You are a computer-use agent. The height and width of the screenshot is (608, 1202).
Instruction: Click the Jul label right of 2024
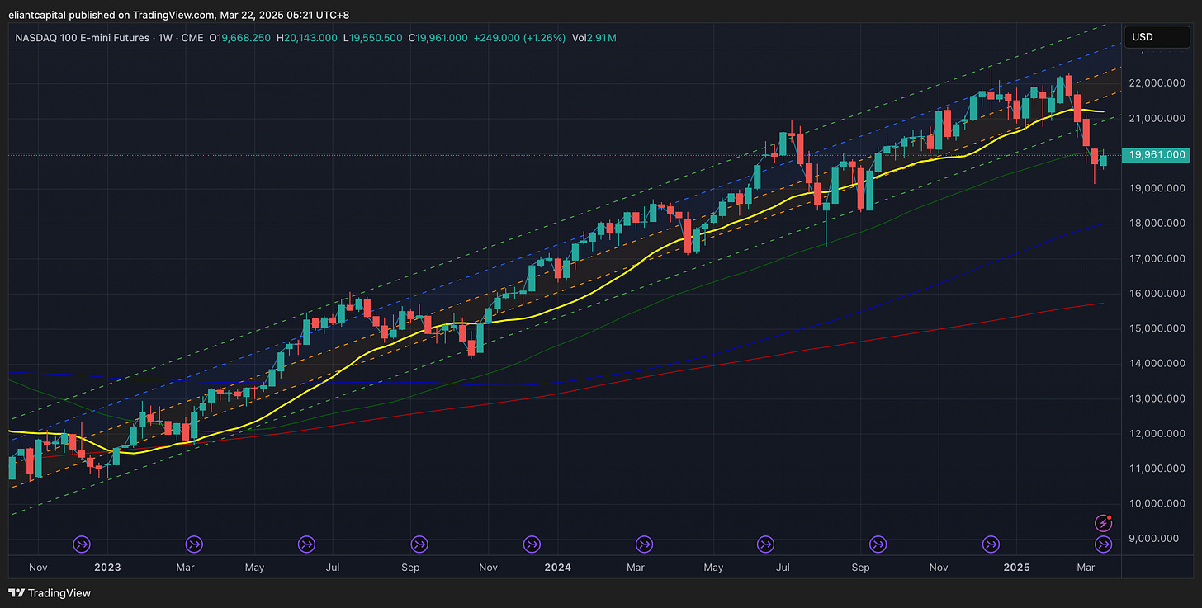tap(783, 568)
